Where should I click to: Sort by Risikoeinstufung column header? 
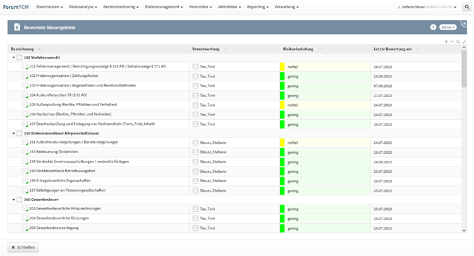click(x=300, y=49)
